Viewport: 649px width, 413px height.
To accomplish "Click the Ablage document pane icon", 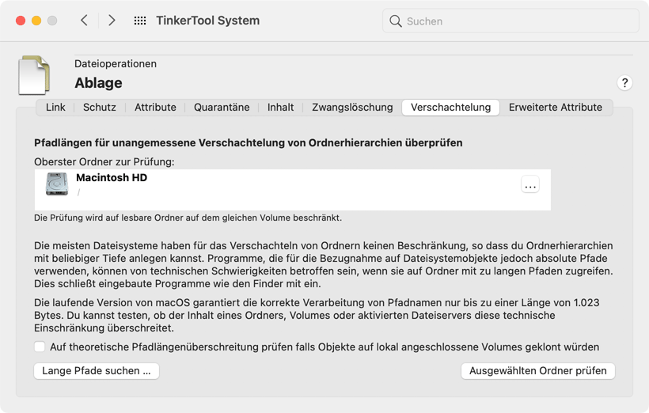I will (34, 75).
